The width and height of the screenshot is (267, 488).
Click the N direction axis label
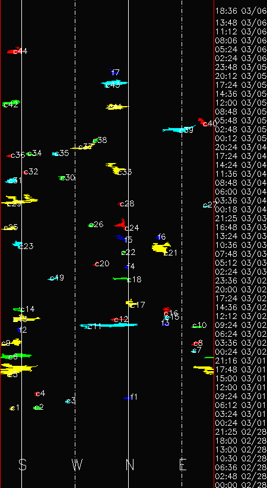tap(130, 465)
